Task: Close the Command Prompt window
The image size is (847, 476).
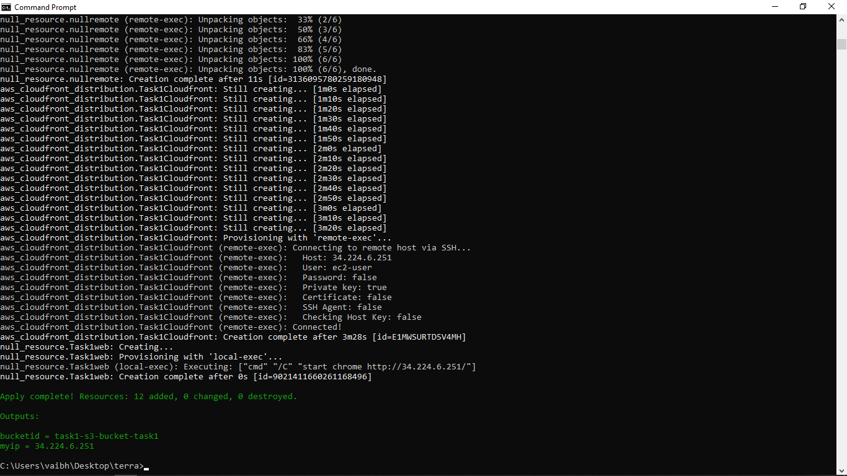Action: click(x=831, y=7)
